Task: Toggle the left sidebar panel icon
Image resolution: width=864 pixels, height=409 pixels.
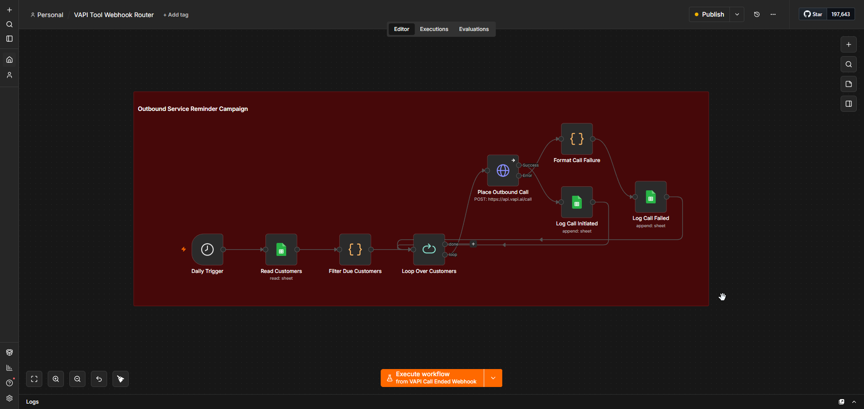Action: point(9,39)
